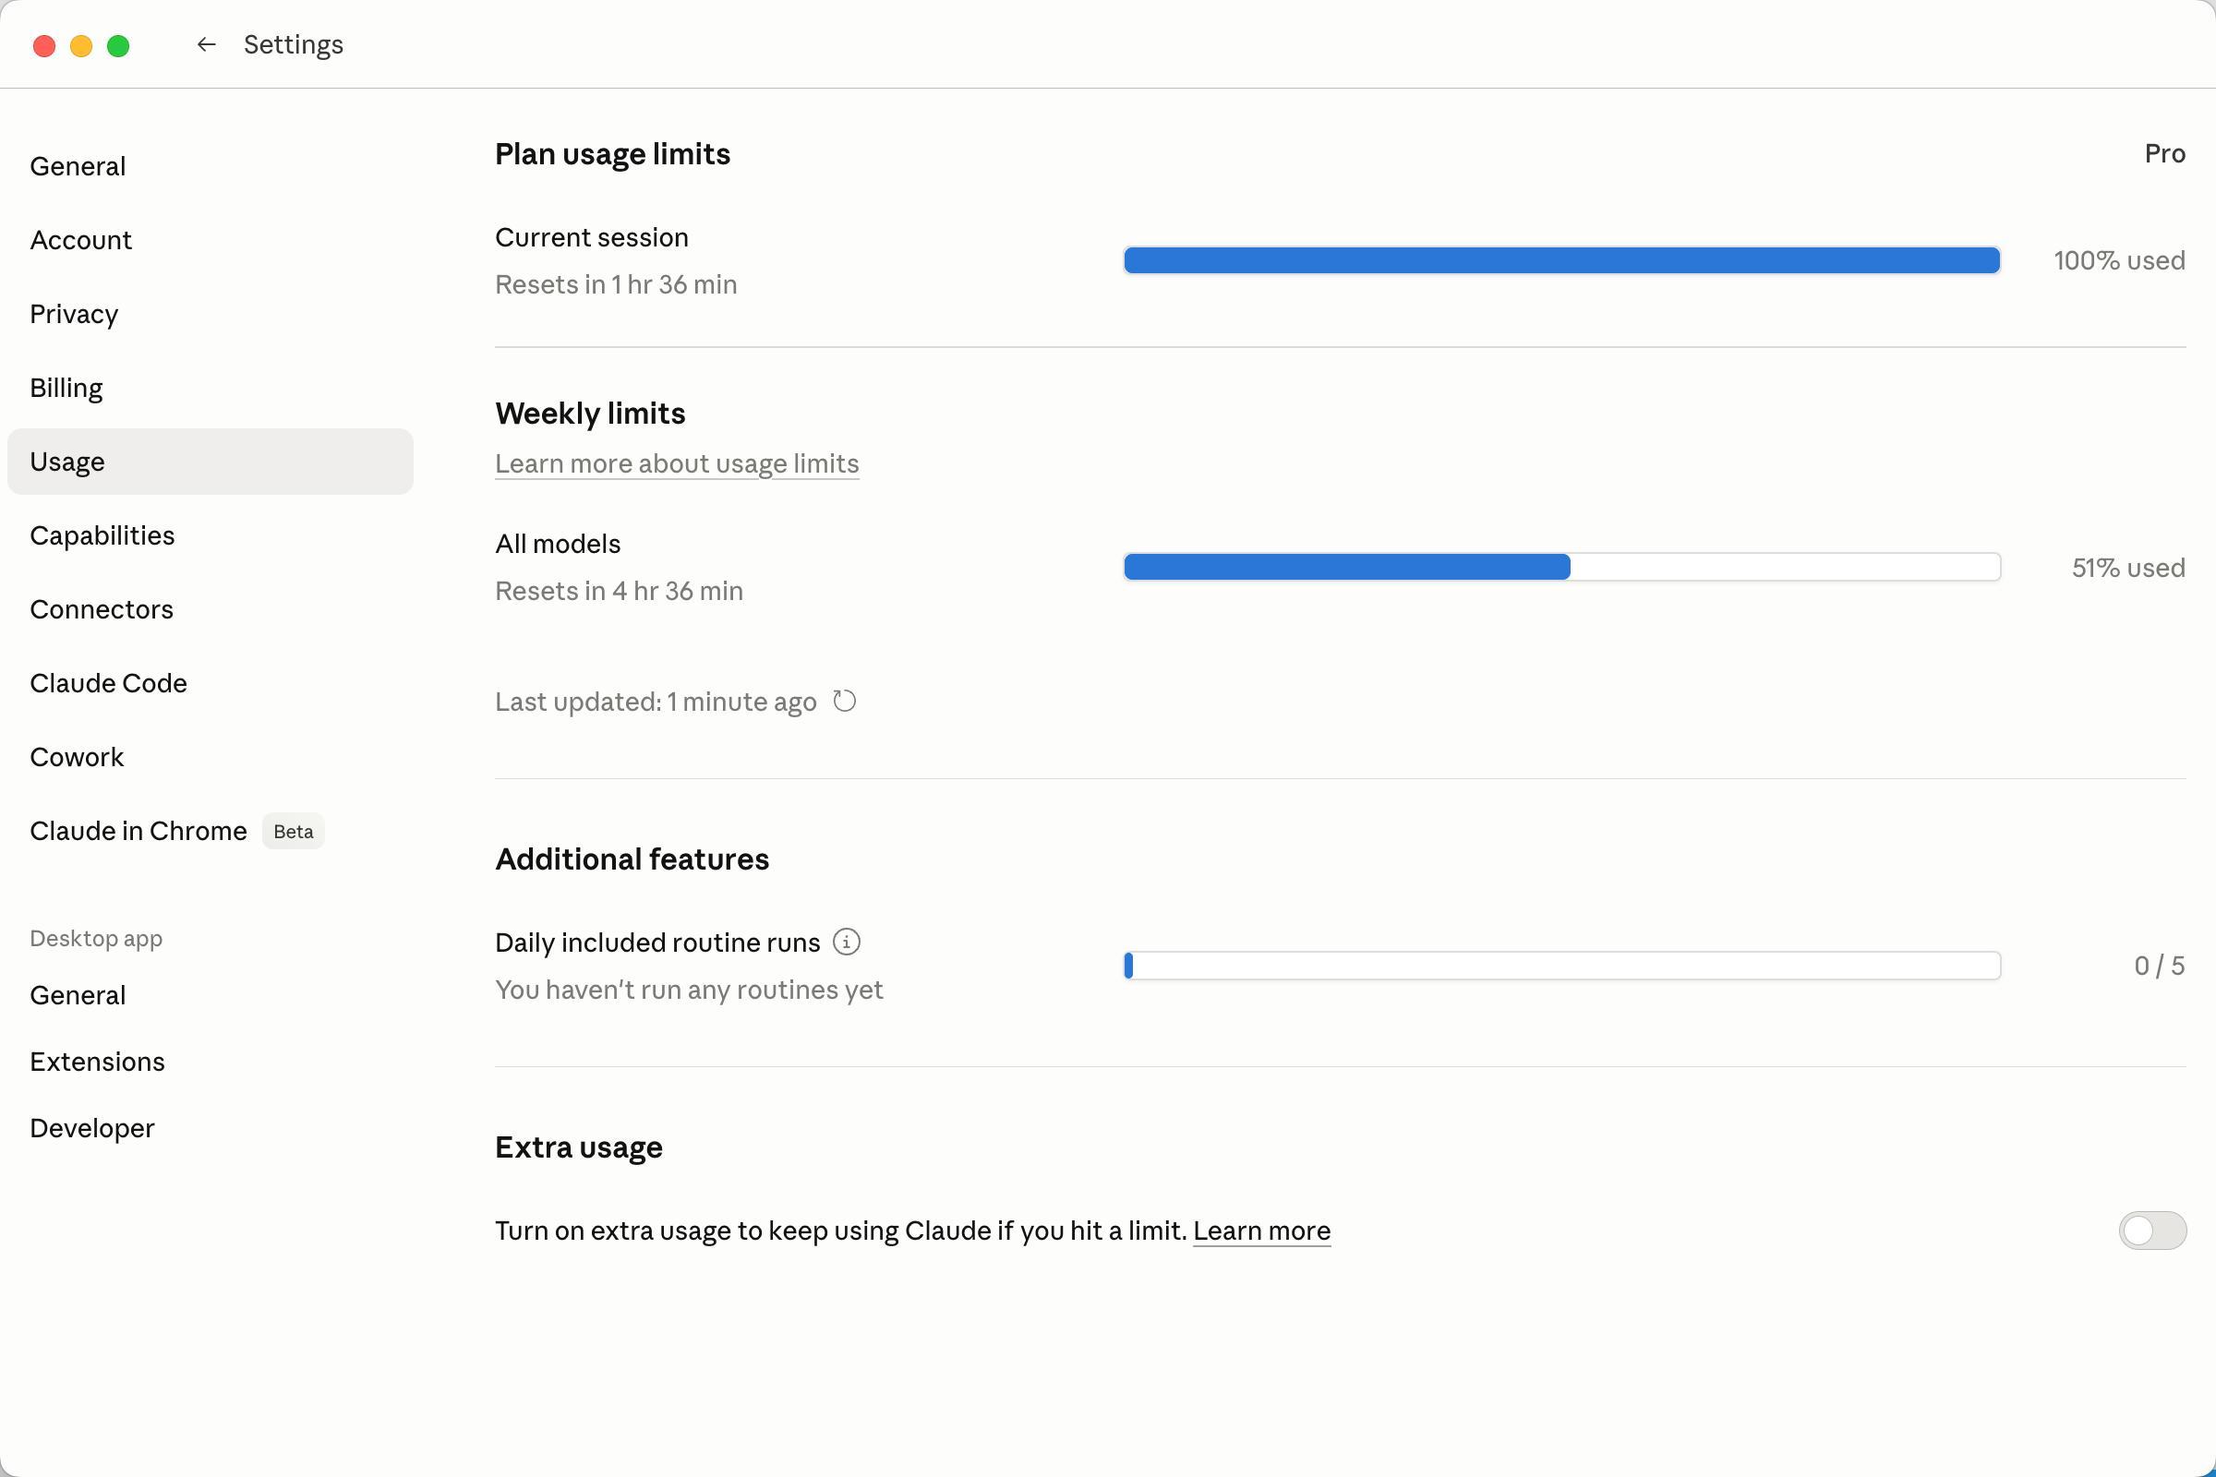
Task: Follow the Learn more link under Extra usage
Action: pyautogui.click(x=1261, y=1231)
